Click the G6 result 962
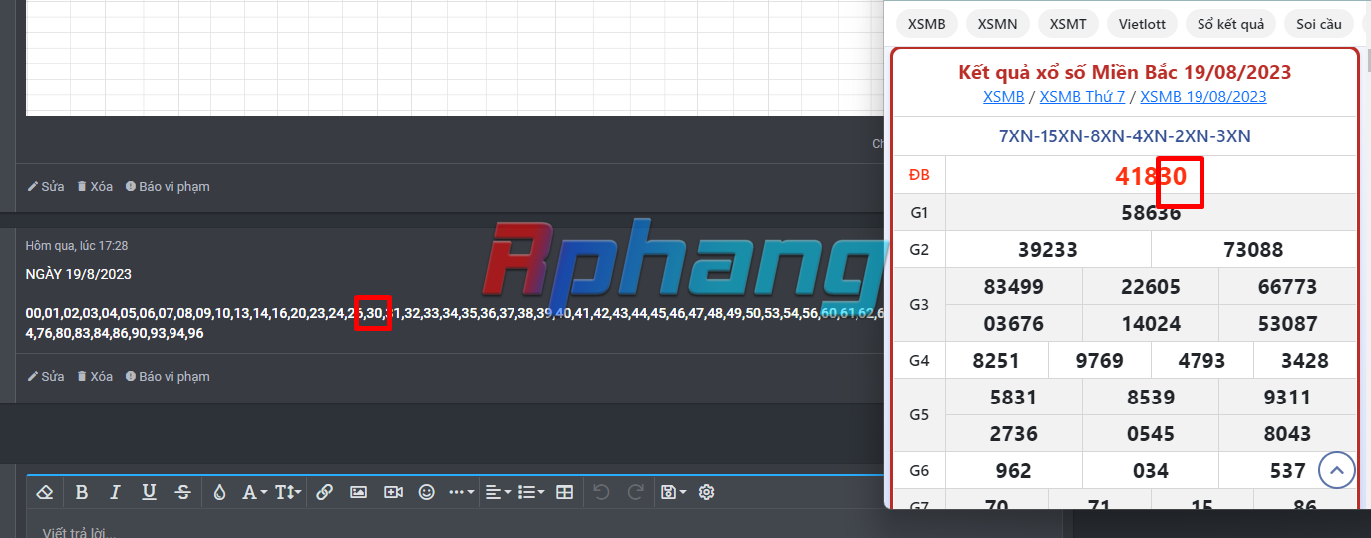Viewport: 1371px width, 538px height. point(1013,470)
